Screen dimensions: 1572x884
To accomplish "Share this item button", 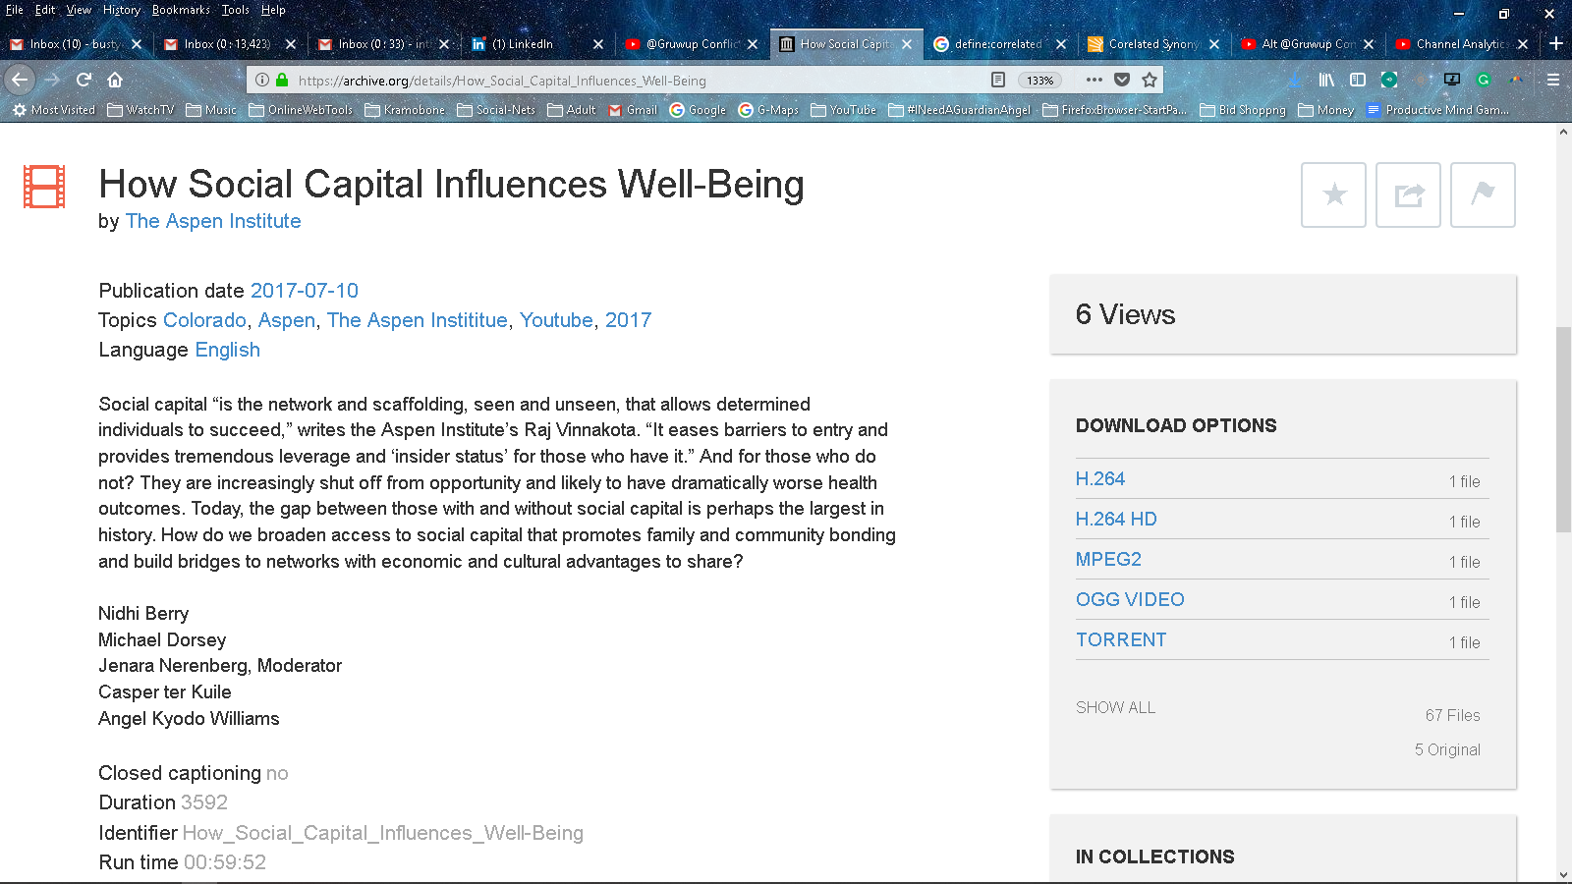I will click(1408, 194).
